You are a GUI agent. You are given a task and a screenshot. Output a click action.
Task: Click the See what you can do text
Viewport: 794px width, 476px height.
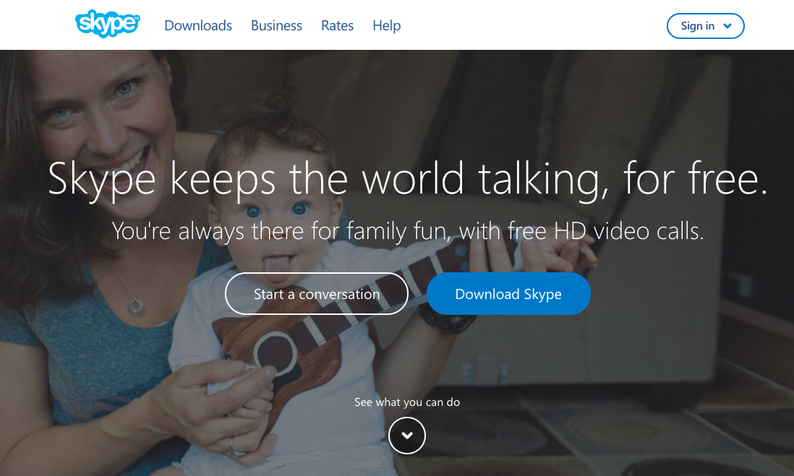[407, 402]
